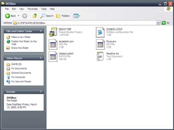Select the fixup.prx file icon
Screen dimensions: 174x130
tap(100, 44)
